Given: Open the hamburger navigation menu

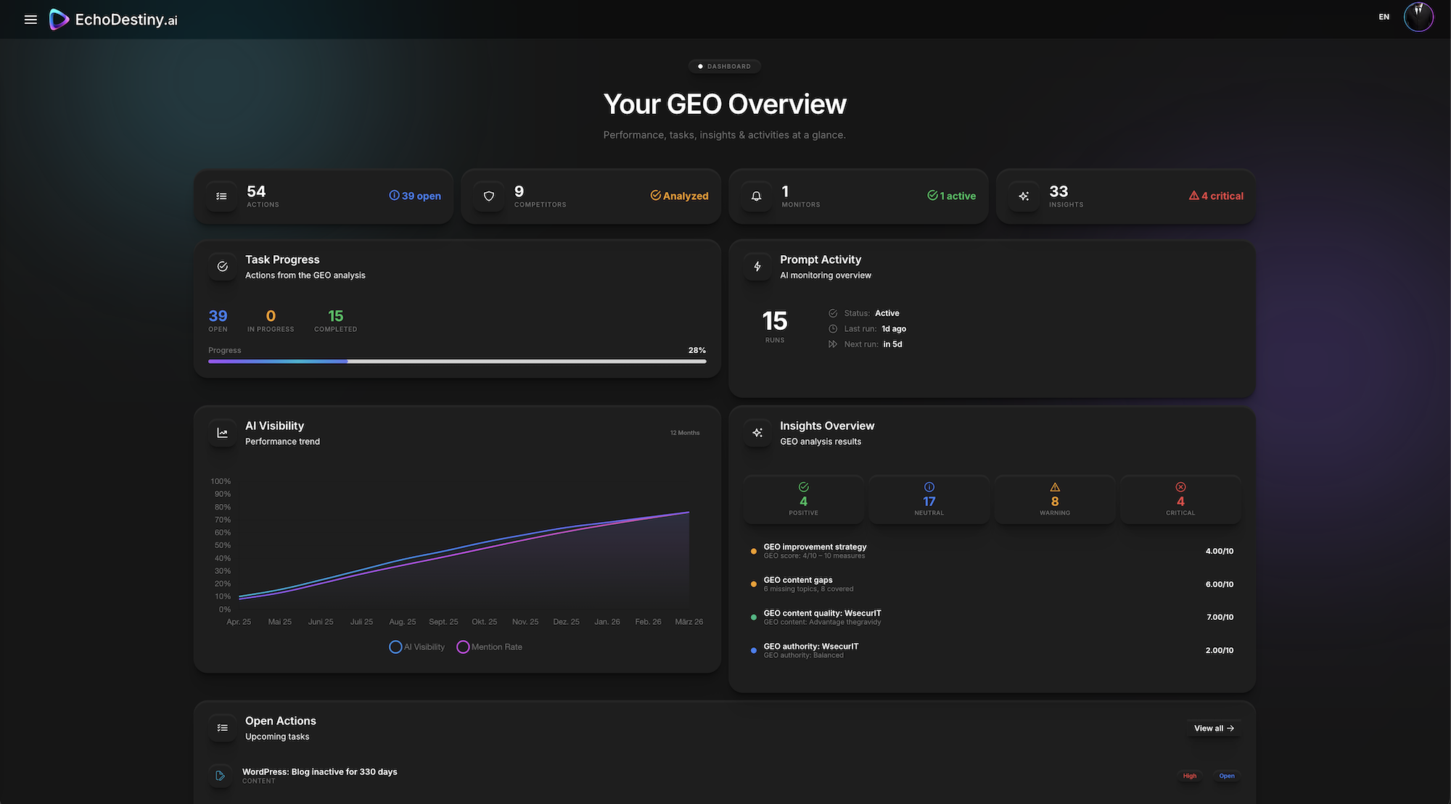Looking at the screenshot, I should pos(30,20).
